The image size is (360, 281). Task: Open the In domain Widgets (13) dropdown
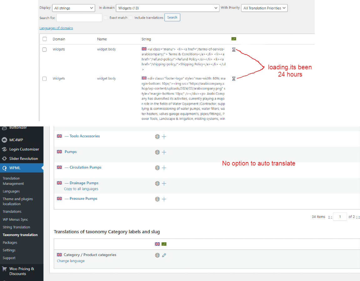click(x=168, y=8)
